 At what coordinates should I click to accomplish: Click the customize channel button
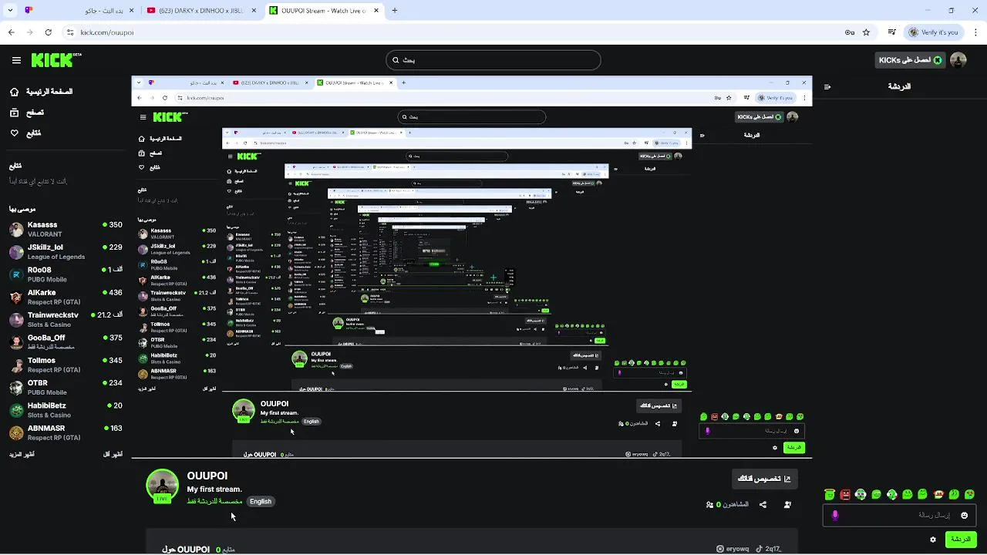tap(765, 479)
